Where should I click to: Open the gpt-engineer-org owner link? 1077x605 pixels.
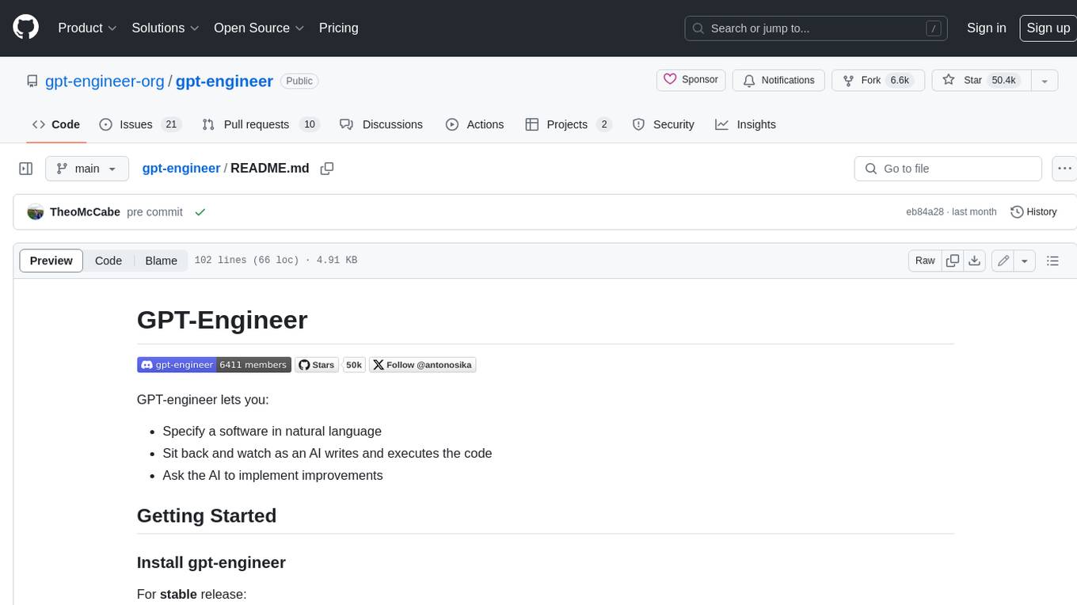105,81
